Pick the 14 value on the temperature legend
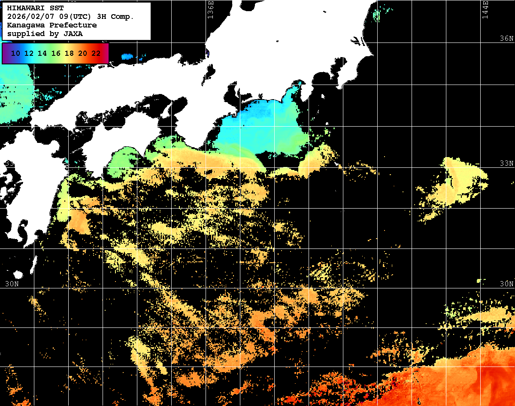The image size is (515, 406). tap(42, 53)
